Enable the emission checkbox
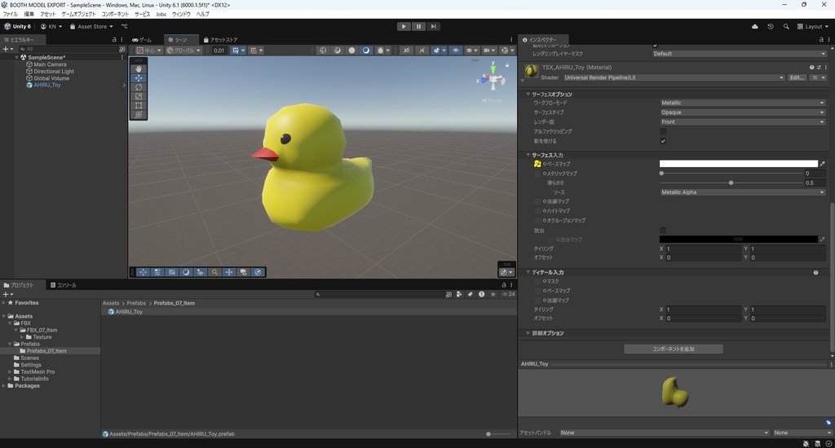Screen dimensions: 835x448 click(663, 231)
